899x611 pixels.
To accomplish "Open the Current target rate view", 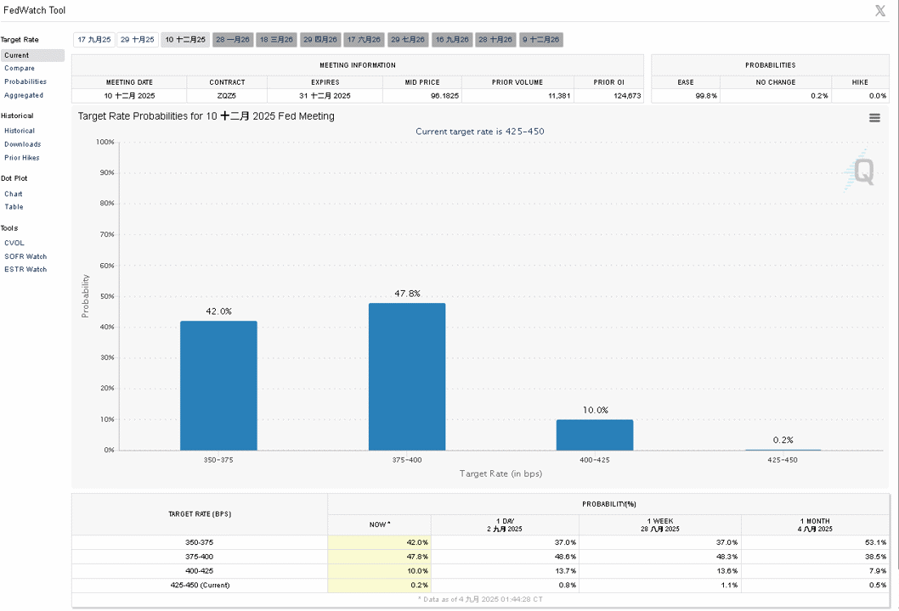I will pyautogui.click(x=32, y=55).
